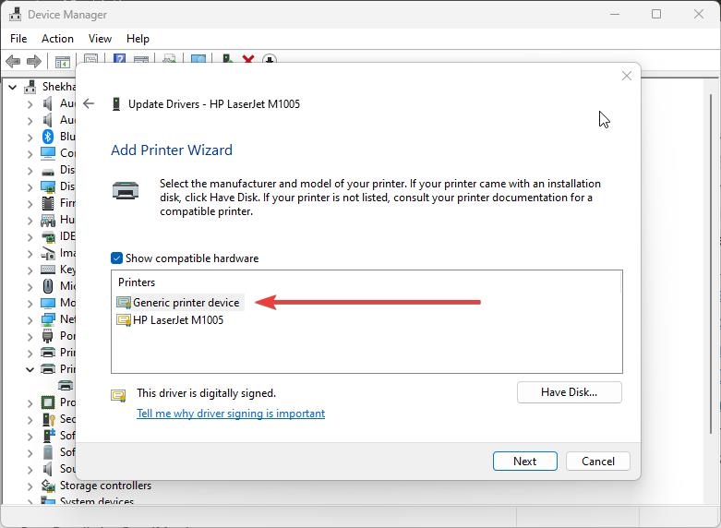This screenshot has width=721, height=528.
Task: Expand the Sec (Security devices) tree node
Action: (30, 419)
